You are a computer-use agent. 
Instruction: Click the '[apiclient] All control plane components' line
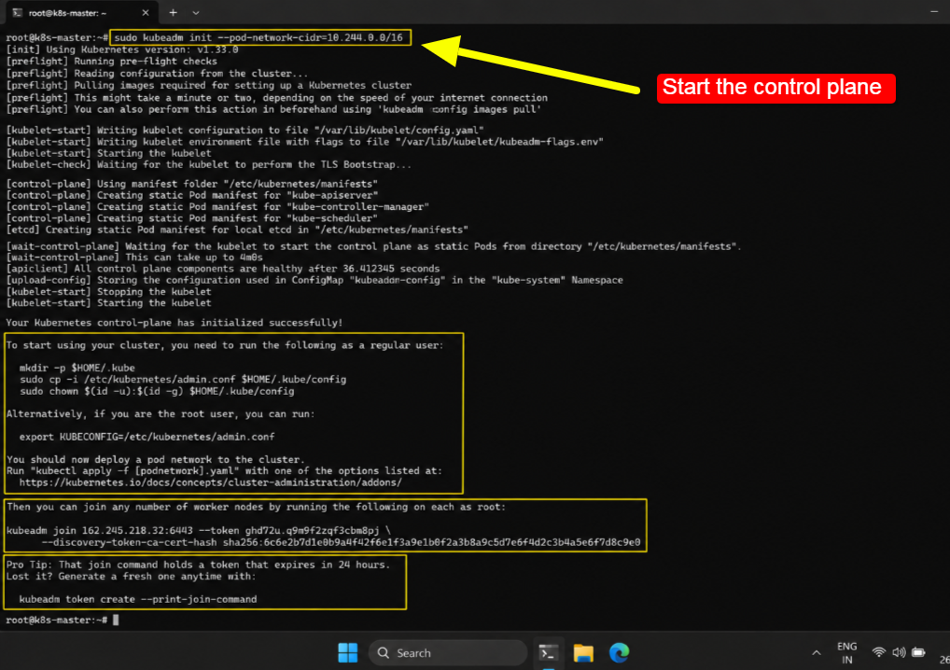click(223, 269)
